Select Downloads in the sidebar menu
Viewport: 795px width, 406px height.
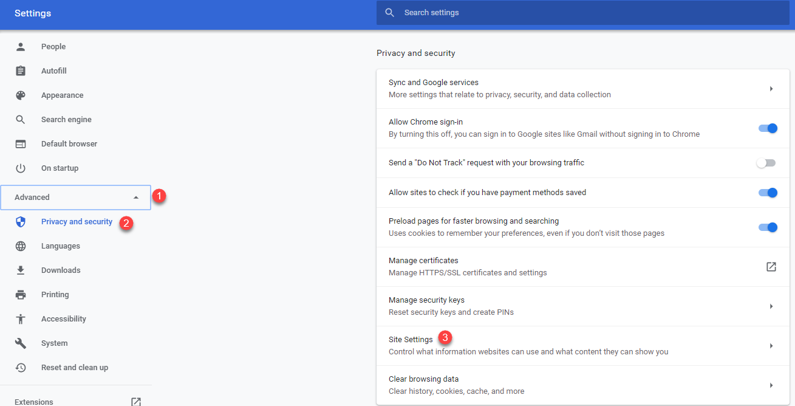click(x=61, y=270)
